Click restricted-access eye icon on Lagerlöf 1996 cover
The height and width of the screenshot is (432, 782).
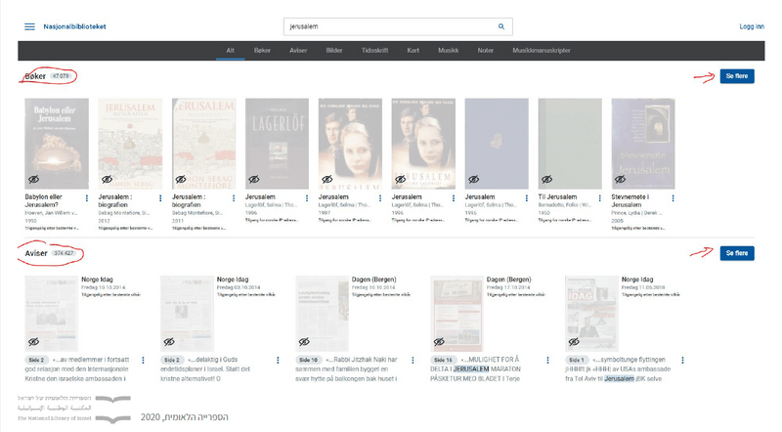point(255,180)
